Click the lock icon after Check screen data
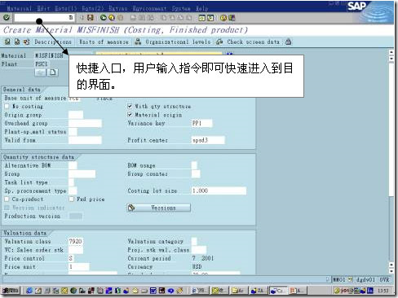398x298 pixels. pos(289,42)
